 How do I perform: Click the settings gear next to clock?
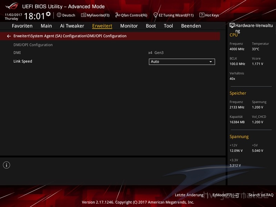[x=48, y=14]
